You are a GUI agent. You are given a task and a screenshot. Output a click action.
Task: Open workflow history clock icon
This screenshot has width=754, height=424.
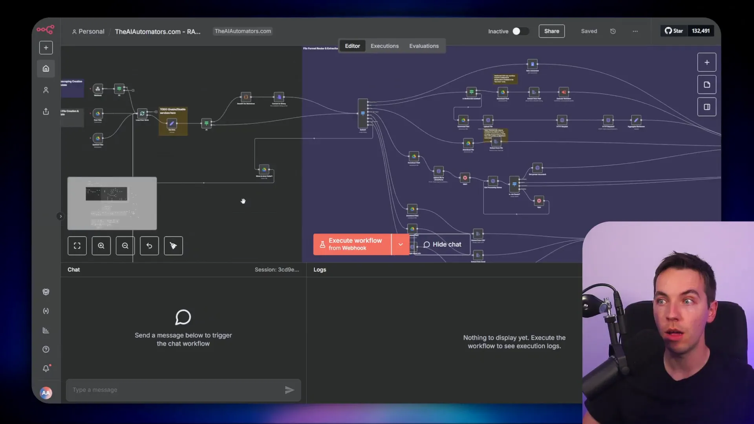pos(613,31)
